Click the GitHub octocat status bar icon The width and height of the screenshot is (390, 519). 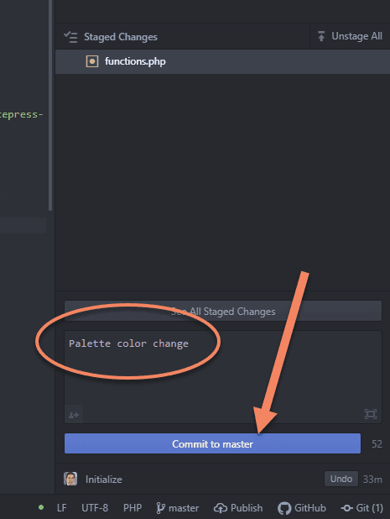click(x=284, y=508)
